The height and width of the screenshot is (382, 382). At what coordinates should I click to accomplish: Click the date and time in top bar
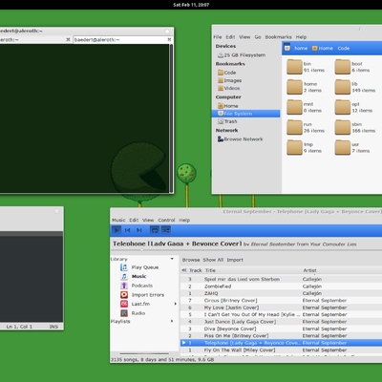(191, 5)
